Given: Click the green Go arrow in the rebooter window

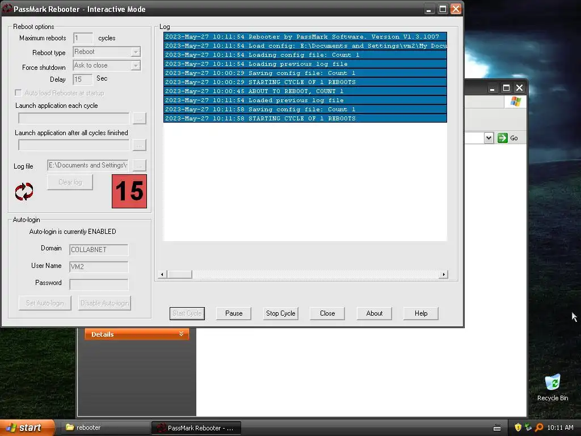Looking at the screenshot, I should click(503, 138).
